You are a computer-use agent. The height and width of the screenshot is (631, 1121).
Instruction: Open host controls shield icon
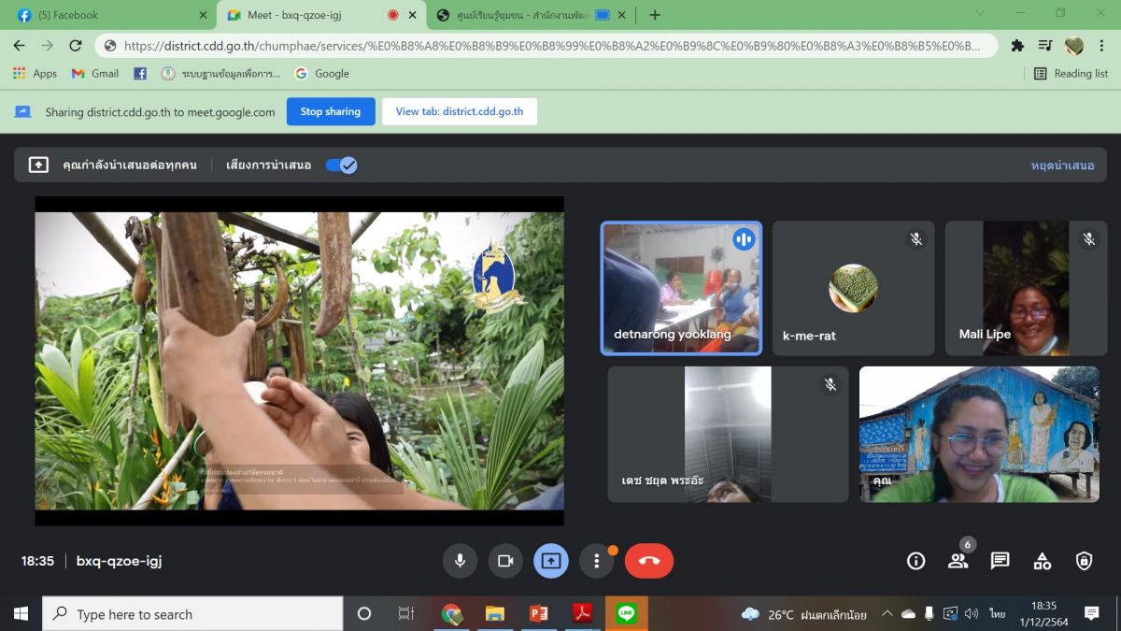point(1084,561)
